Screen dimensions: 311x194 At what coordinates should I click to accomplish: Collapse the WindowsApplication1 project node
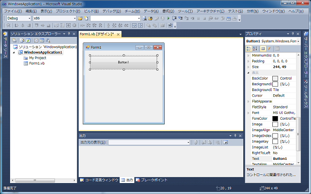(14, 52)
